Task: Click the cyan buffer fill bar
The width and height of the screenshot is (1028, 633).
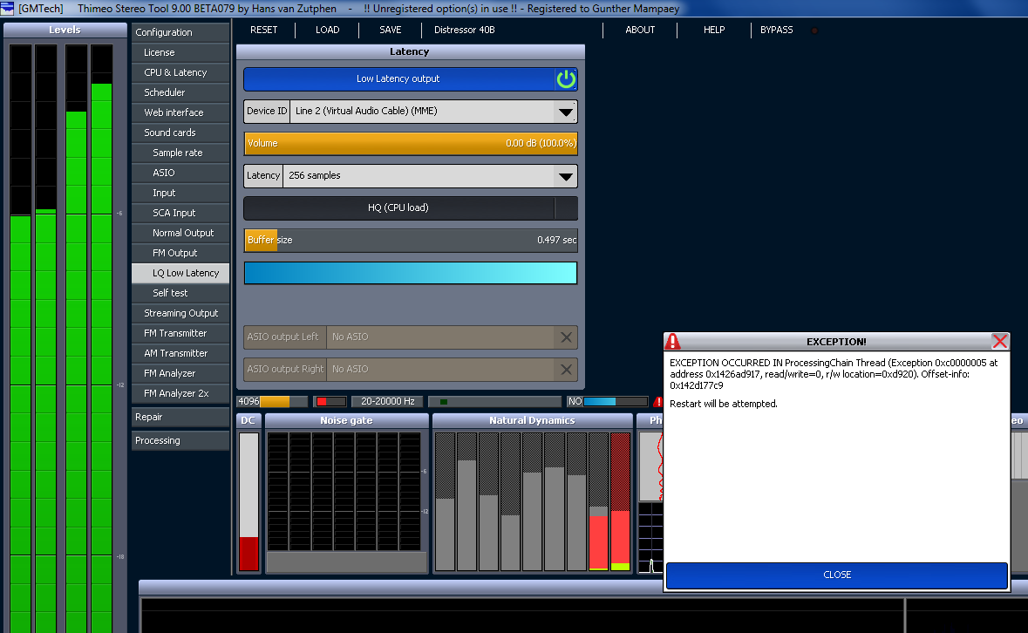Action: coord(411,273)
